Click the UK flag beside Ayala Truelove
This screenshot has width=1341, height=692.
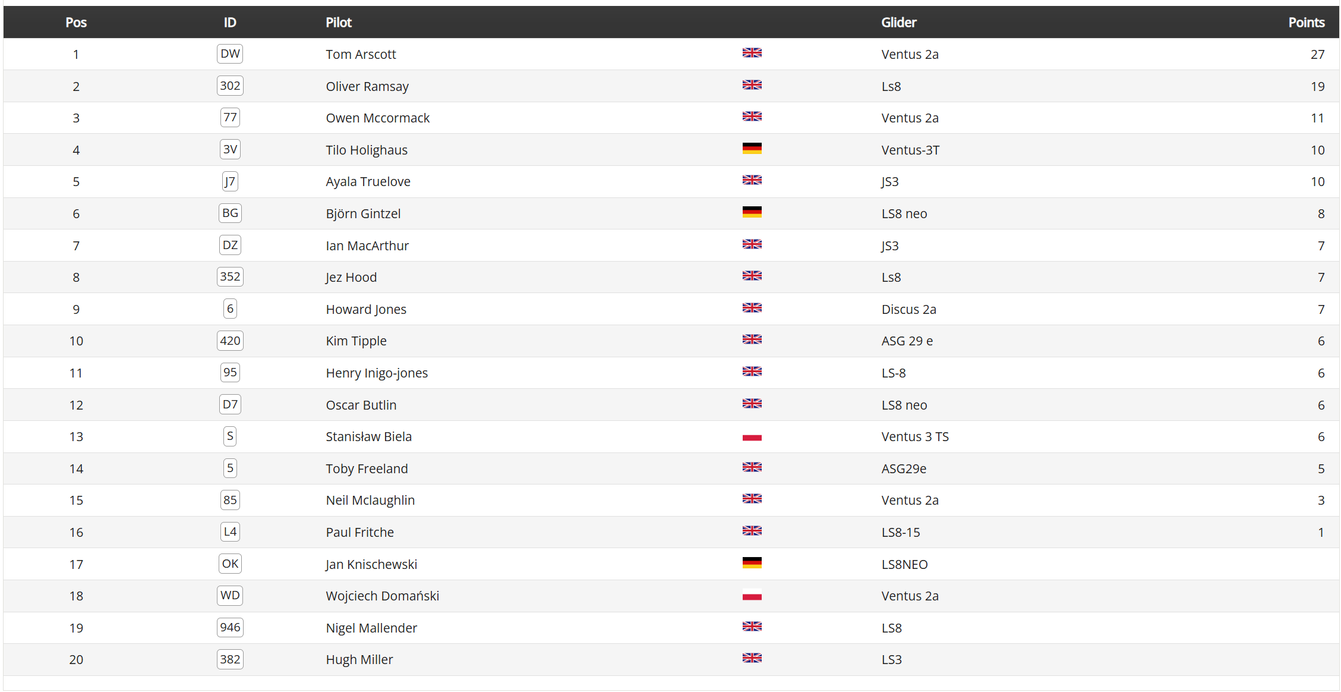click(x=752, y=180)
